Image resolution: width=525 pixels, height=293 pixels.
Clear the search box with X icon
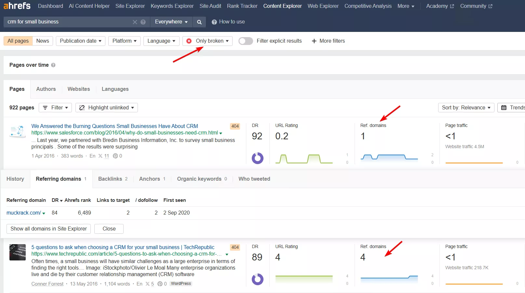point(135,22)
